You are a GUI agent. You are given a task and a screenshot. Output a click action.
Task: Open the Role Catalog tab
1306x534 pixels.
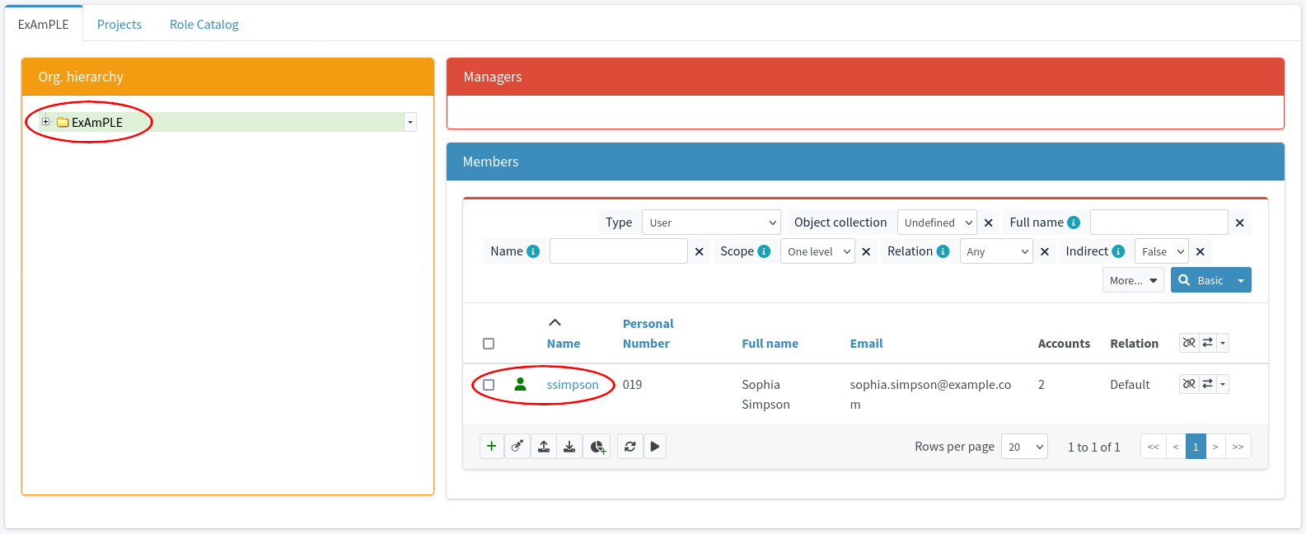point(204,25)
